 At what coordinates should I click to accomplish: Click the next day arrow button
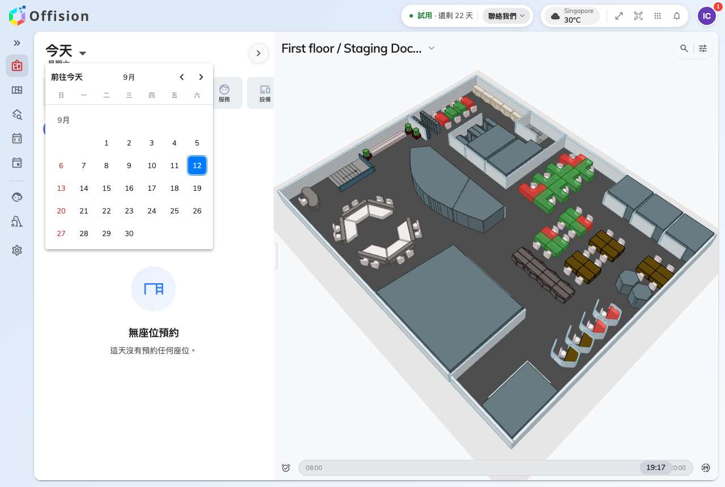258,53
